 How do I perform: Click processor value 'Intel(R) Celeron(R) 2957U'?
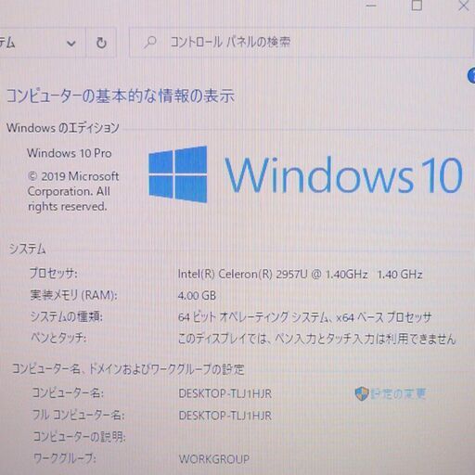click(243, 275)
